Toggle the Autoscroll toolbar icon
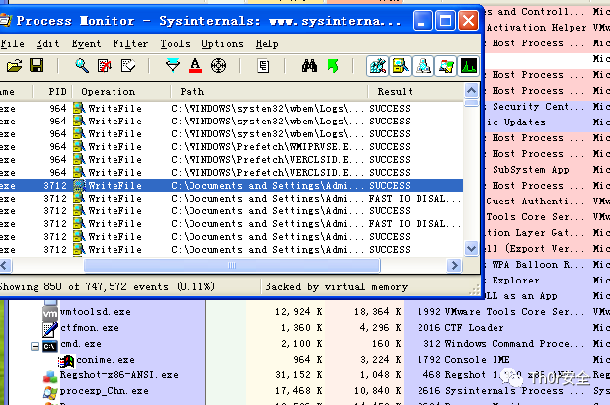The height and width of the screenshot is (405, 610). tap(105, 66)
